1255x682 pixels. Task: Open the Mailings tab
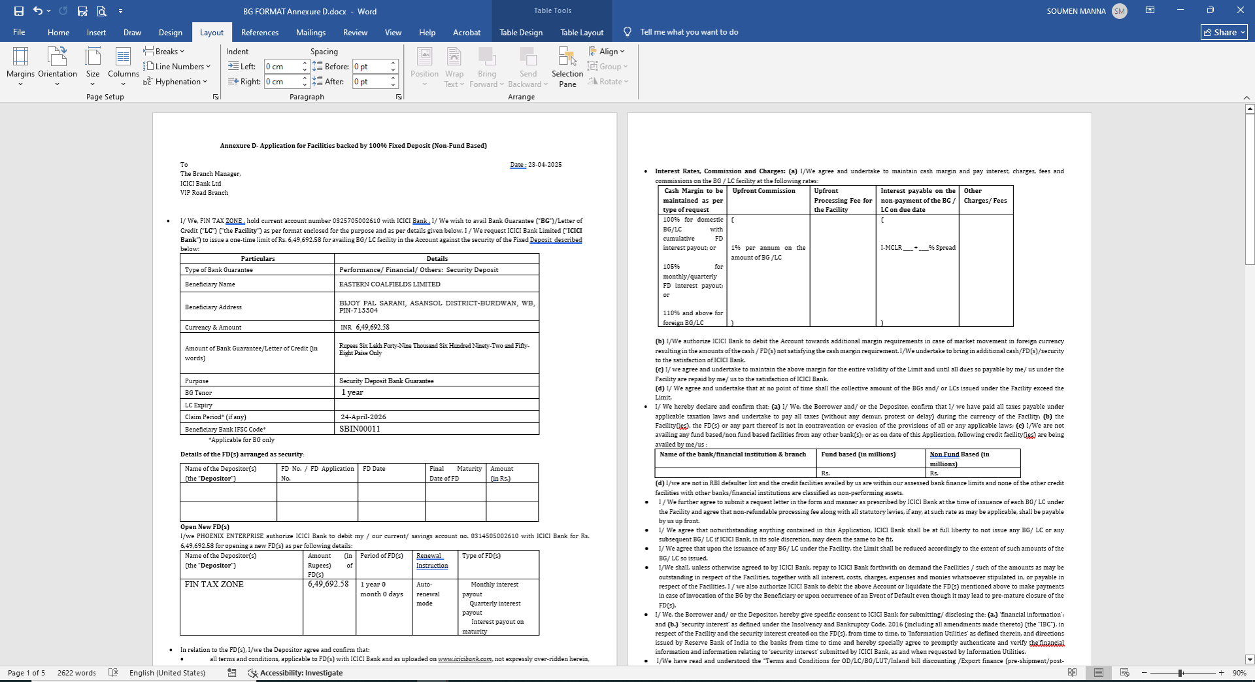pyautogui.click(x=310, y=32)
